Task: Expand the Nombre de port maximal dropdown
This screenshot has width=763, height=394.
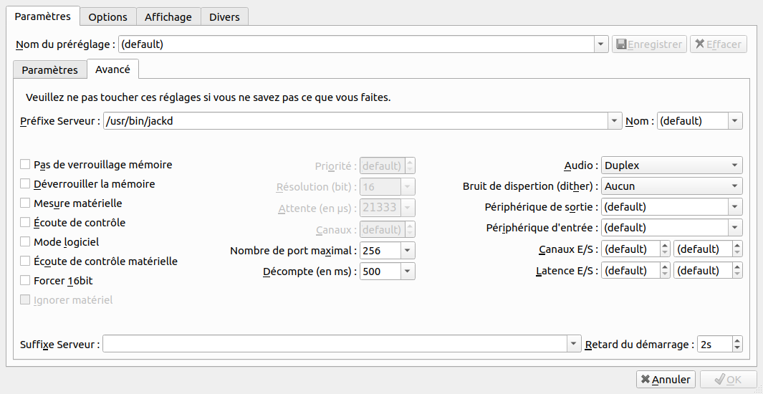Action: [x=407, y=251]
